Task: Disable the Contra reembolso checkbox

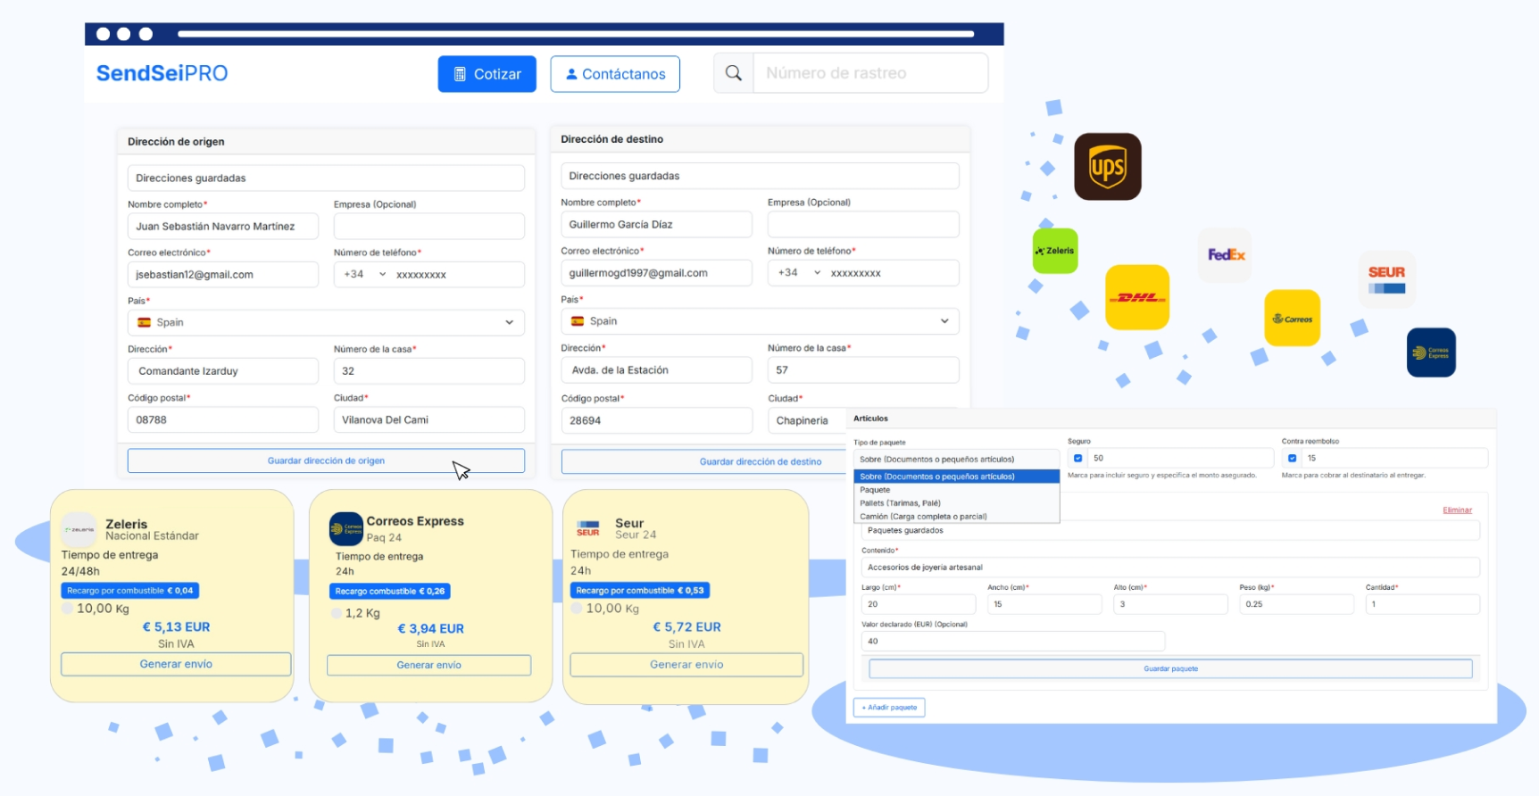Action: point(1292,458)
